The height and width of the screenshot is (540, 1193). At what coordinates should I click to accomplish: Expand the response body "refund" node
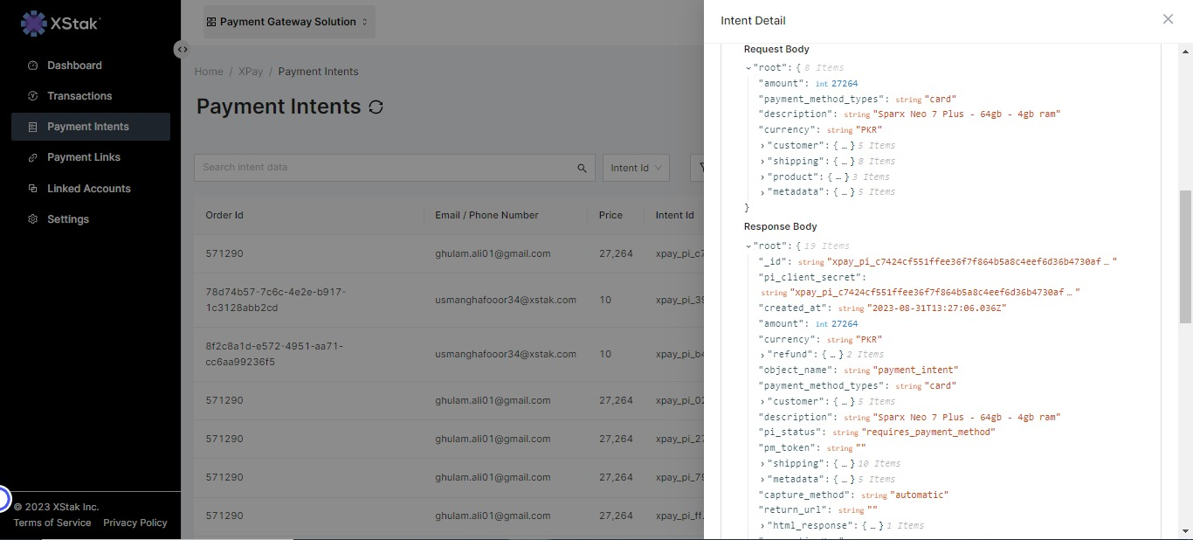click(x=762, y=355)
